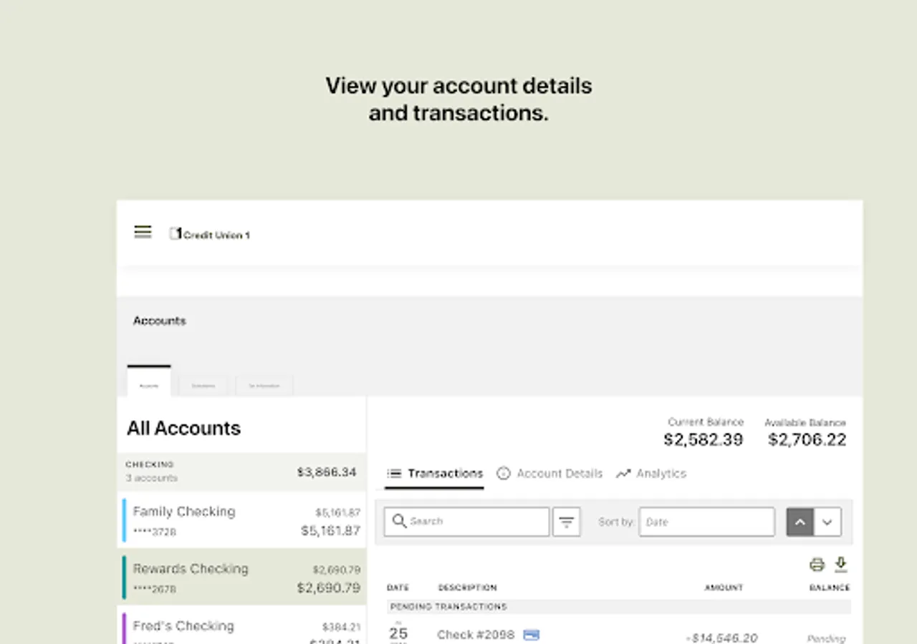This screenshot has height=644, width=917.
Task: Switch to the Account Details tab
Action: pyautogui.click(x=559, y=474)
